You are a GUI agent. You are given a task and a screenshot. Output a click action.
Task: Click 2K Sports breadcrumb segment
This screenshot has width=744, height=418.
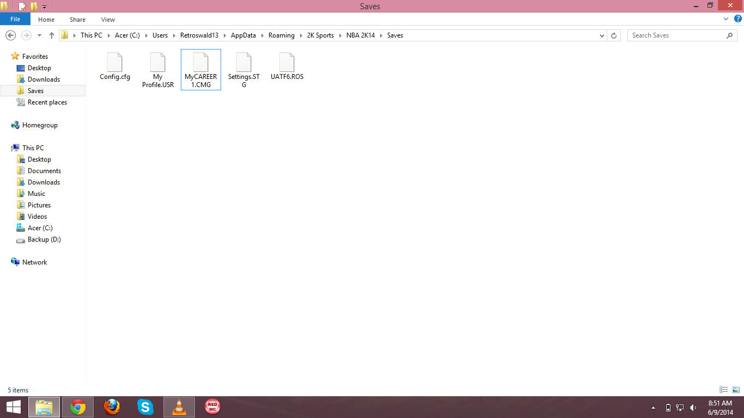pyautogui.click(x=320, y=35)
